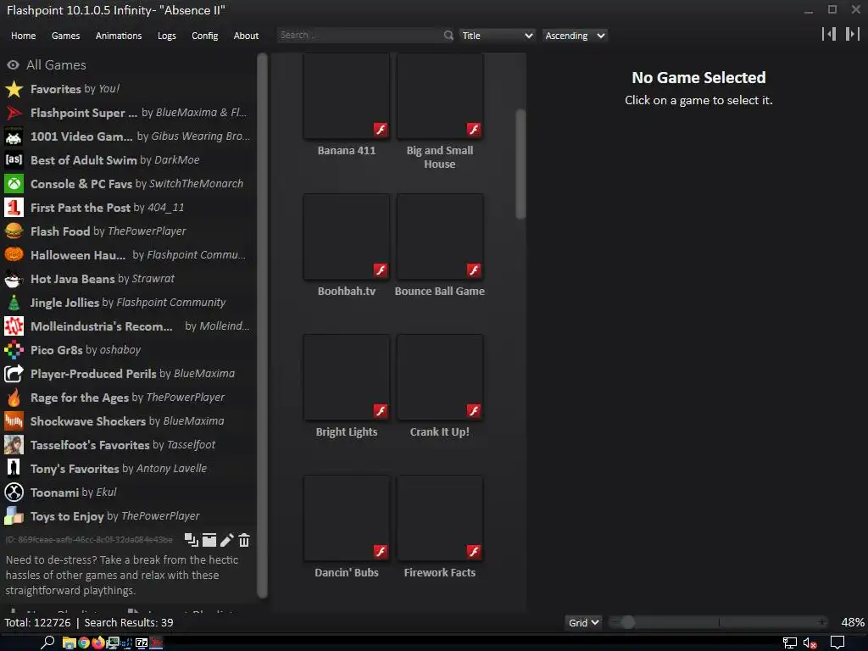Select the Firework Facts game thumbnail
868x651 pixels.
(x=440, y=518)
